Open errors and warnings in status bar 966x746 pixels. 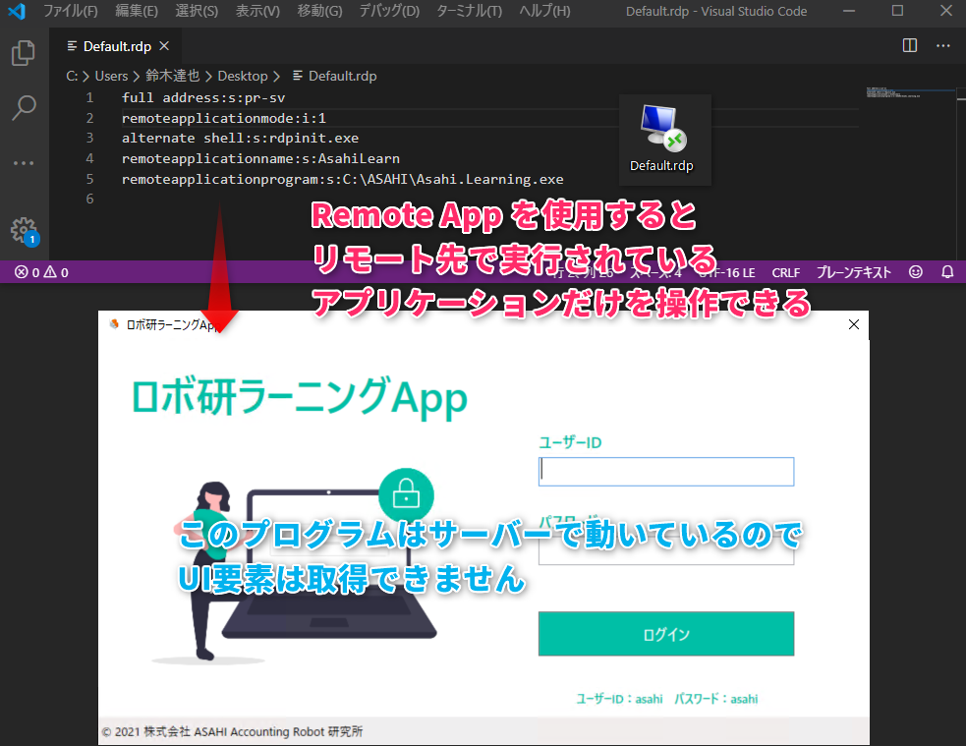(x=41, y=272)
